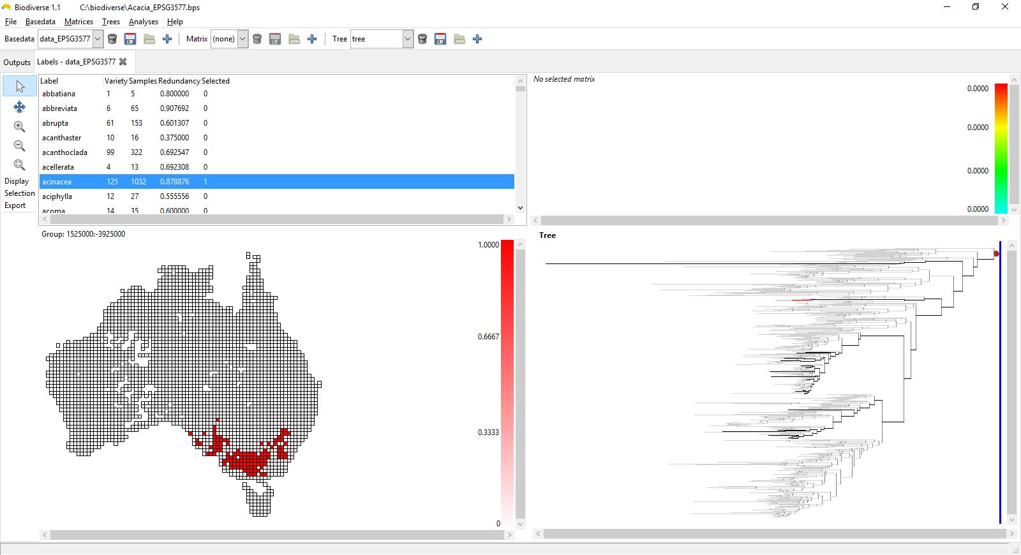Activate the pan tool

pyautogui.click(x=20, y=107)
